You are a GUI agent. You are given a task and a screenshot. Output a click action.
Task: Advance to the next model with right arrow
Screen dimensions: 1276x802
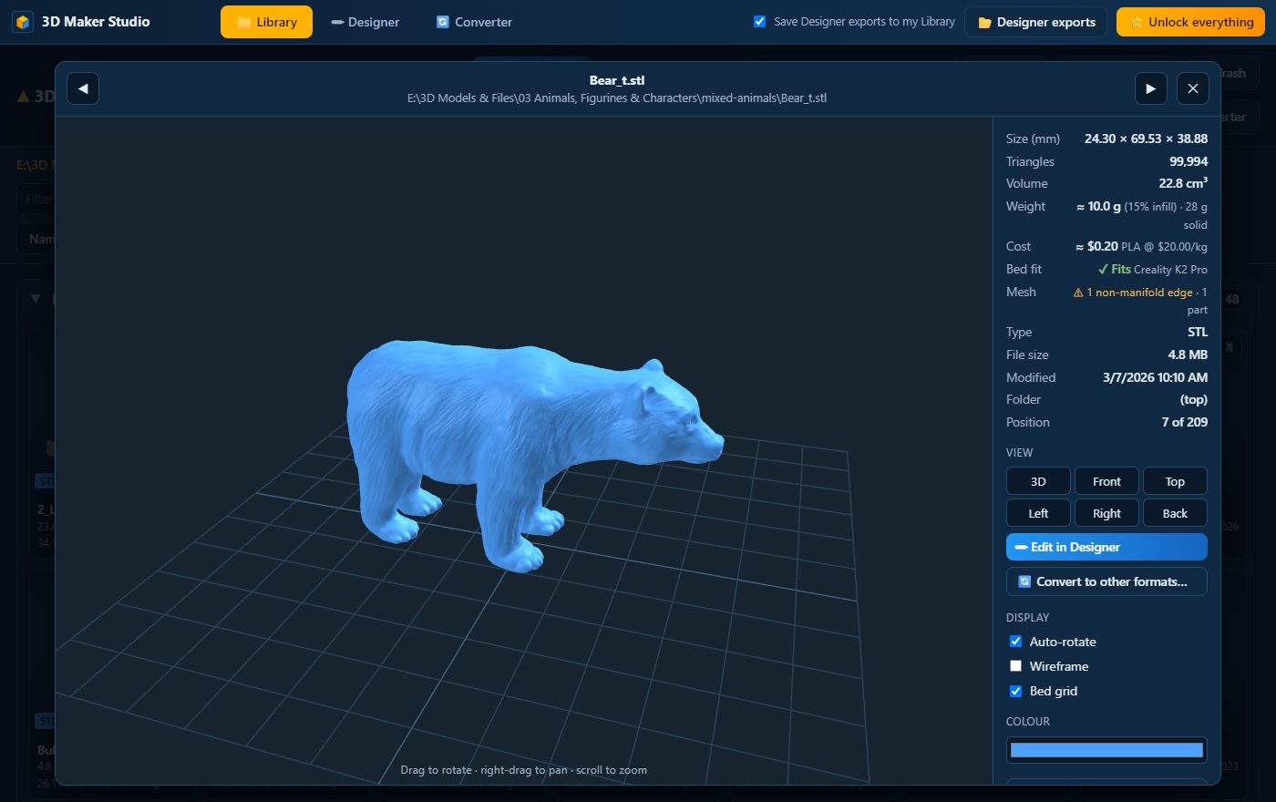coord(1150,88)
